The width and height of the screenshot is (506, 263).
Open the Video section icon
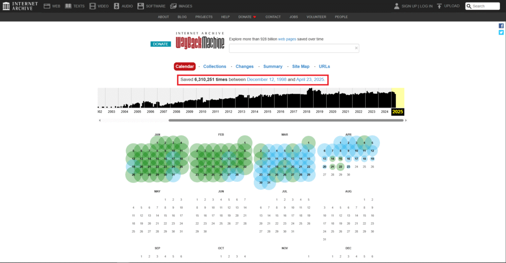tap(92, 6)
